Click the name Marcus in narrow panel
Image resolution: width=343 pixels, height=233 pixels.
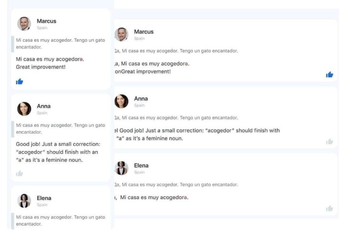coord(46,21)
